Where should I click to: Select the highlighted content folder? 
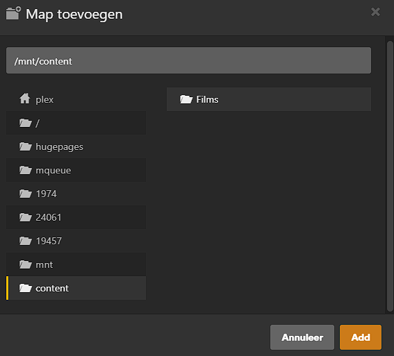(x=76, y=288)
